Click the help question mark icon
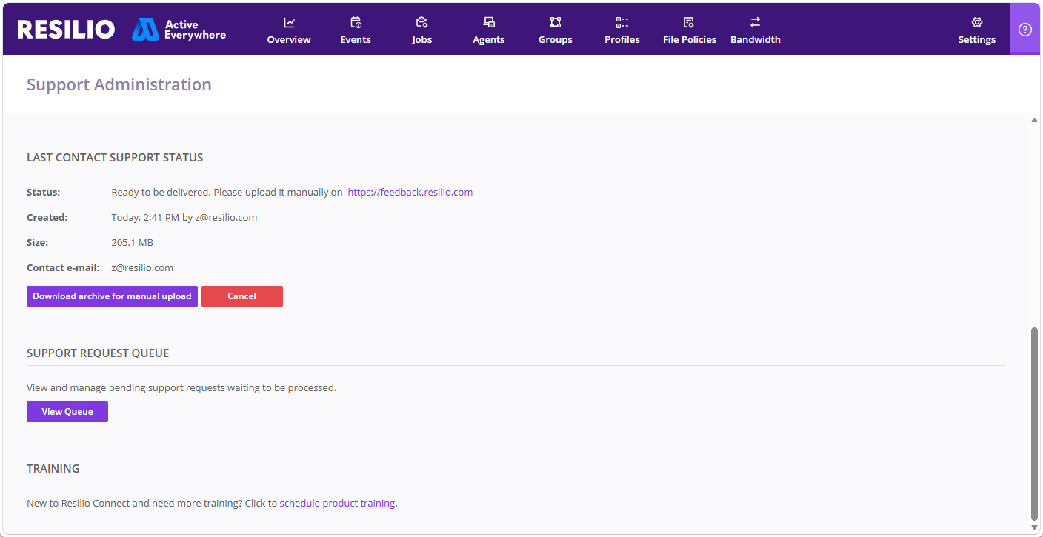 coord(1025,30)
